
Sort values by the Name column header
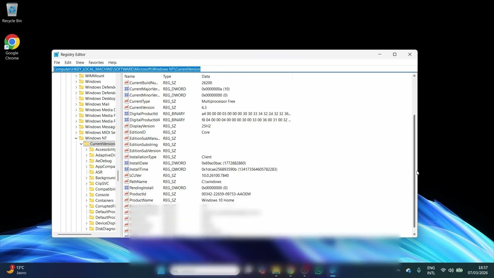142,76
